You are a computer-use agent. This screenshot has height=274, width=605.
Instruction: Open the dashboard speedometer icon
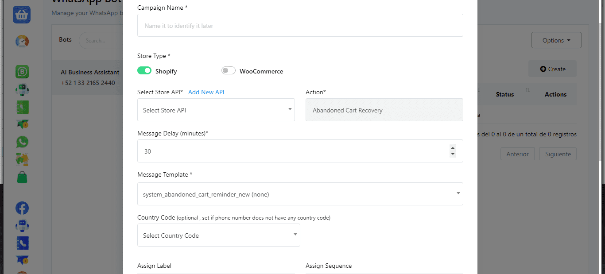click(22, 42)
